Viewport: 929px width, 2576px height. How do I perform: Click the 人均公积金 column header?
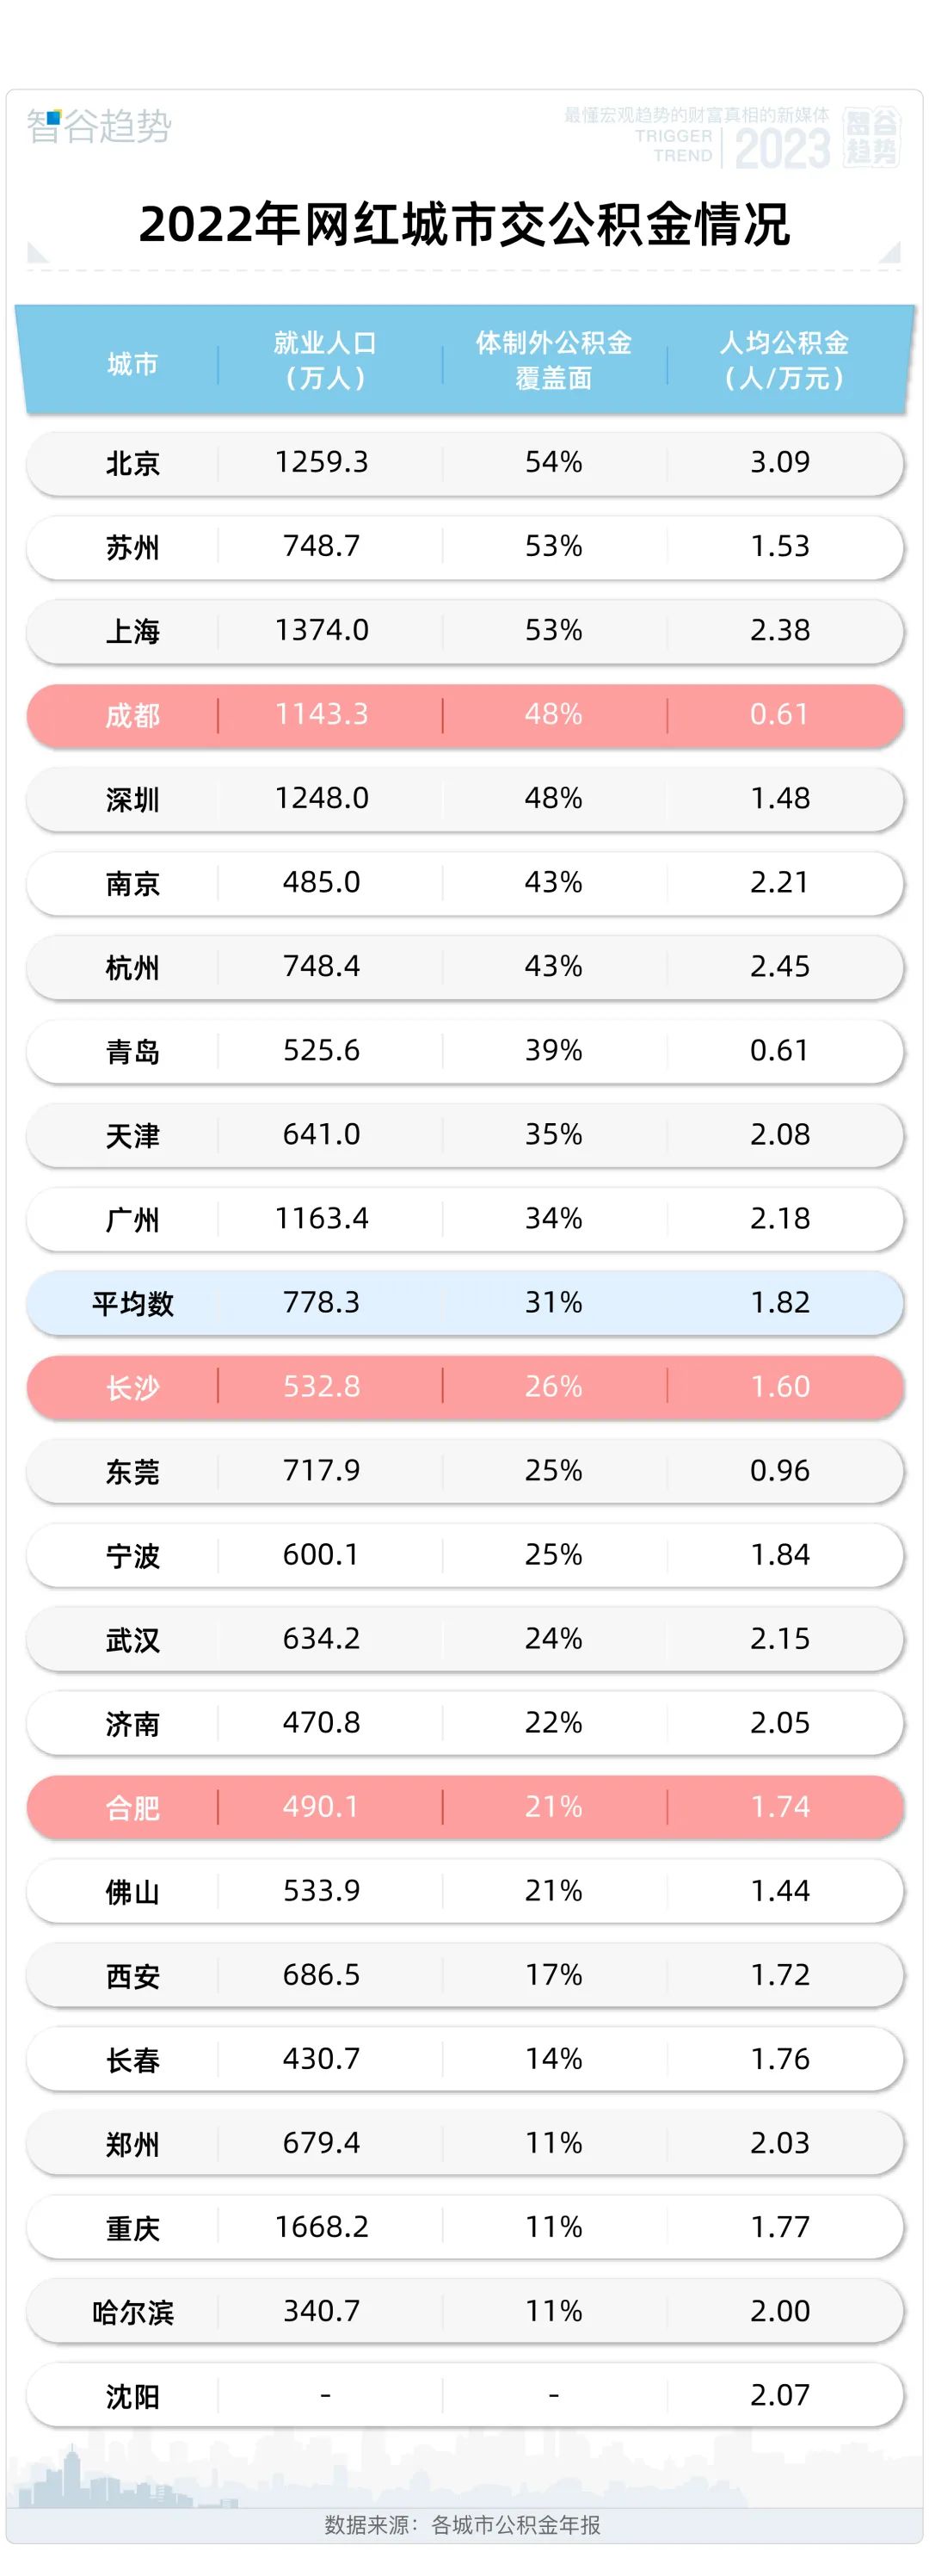[x=784, y=360]
